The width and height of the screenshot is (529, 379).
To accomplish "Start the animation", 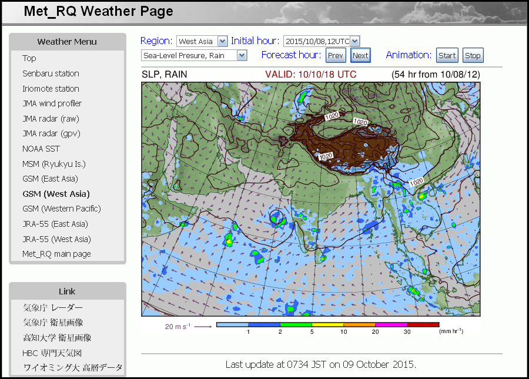I will [x=447, y=55].
